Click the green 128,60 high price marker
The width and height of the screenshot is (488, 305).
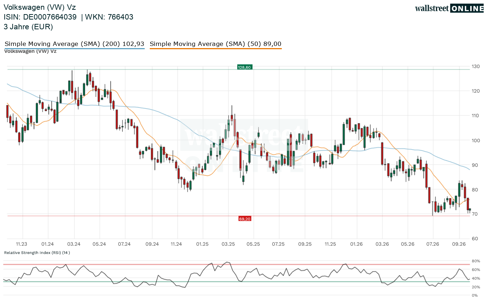point(245,67)
